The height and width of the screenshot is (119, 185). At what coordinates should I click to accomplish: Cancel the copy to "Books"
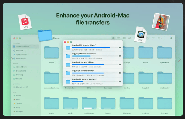click(120, 73)
